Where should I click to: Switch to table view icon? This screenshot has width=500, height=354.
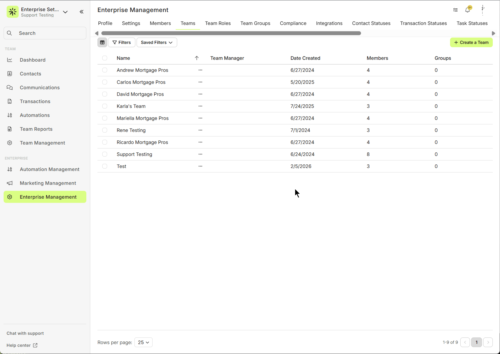tap(102, 42)
